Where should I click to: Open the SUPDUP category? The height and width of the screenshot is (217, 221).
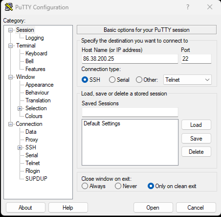pyautogui.click(x=36, y=179)
